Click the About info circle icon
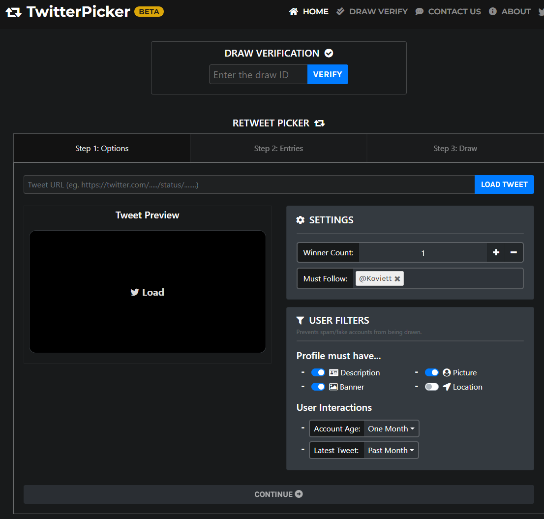 (x=493, y=11)
